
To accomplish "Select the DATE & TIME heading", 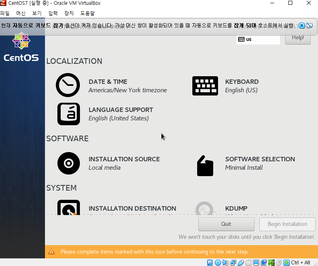I will tap(108, 81).
